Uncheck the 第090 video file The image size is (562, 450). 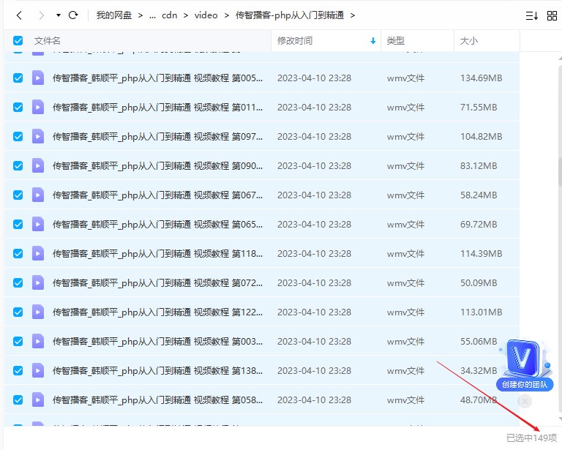tap(18, 165)
